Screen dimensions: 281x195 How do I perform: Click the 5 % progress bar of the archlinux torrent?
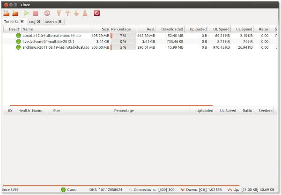click(x=123, y=47)
